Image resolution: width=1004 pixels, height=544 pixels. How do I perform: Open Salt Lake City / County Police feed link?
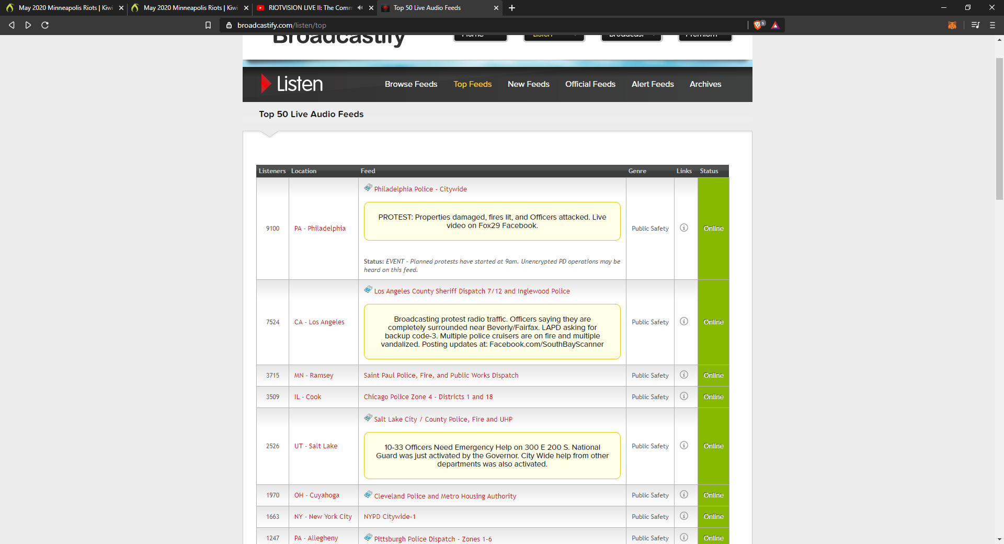pyautogui.click(x=443, y=420)
